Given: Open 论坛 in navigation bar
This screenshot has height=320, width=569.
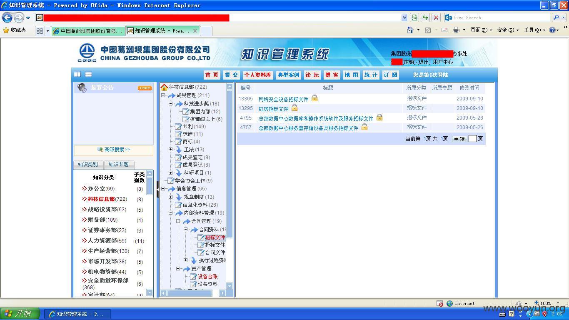Looking at the screenshot, I should pyautogui.click(x=312, y=75).
